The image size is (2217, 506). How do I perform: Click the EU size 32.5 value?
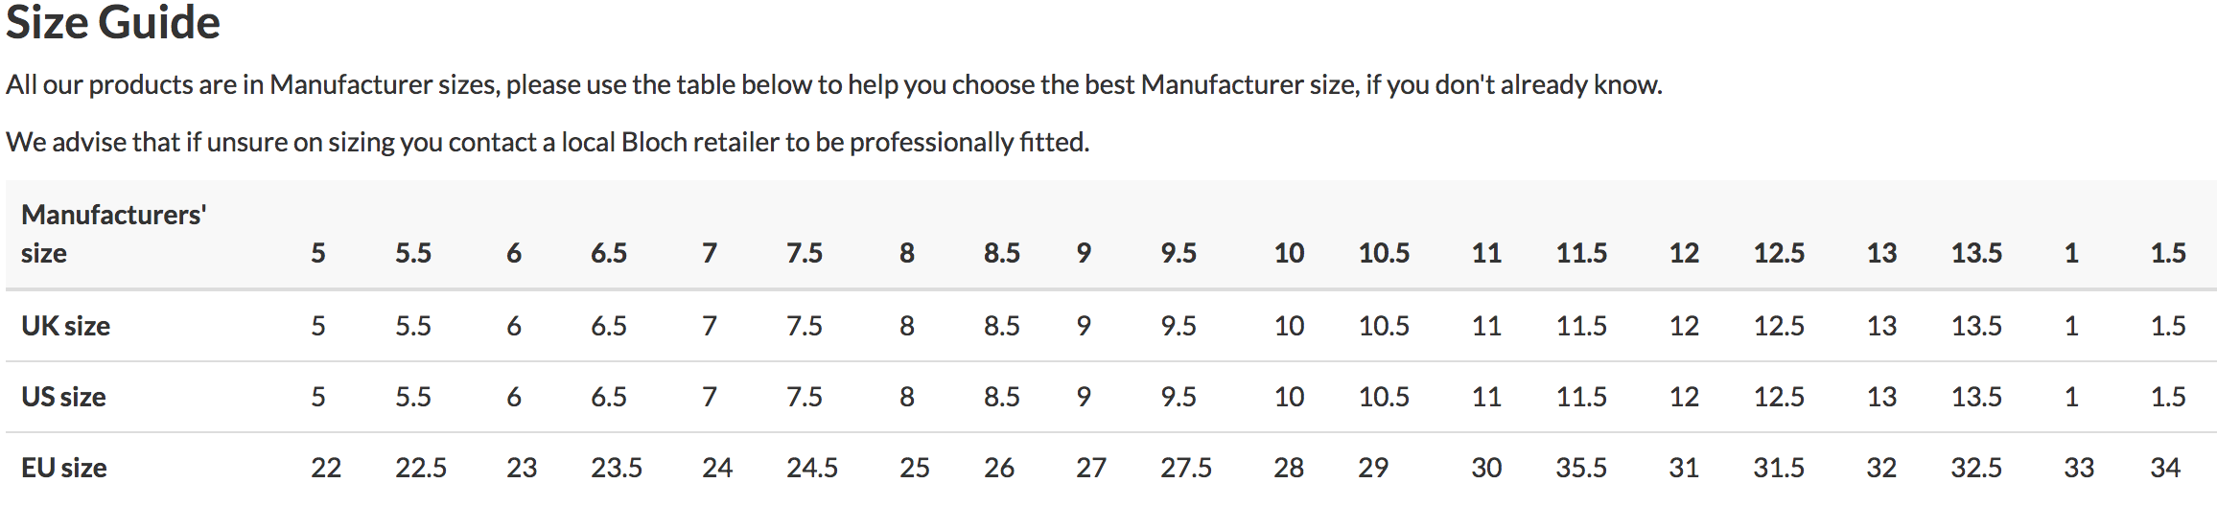(x=1976, y=468)
